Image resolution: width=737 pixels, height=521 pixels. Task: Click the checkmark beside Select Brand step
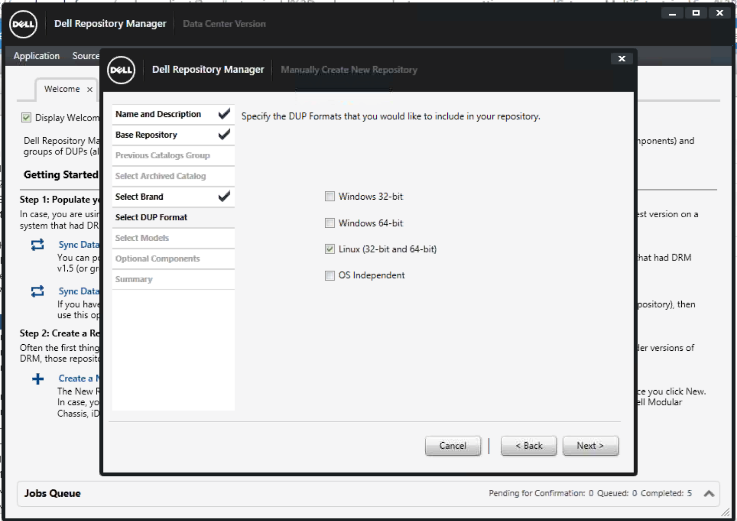[x=224, y=197]
